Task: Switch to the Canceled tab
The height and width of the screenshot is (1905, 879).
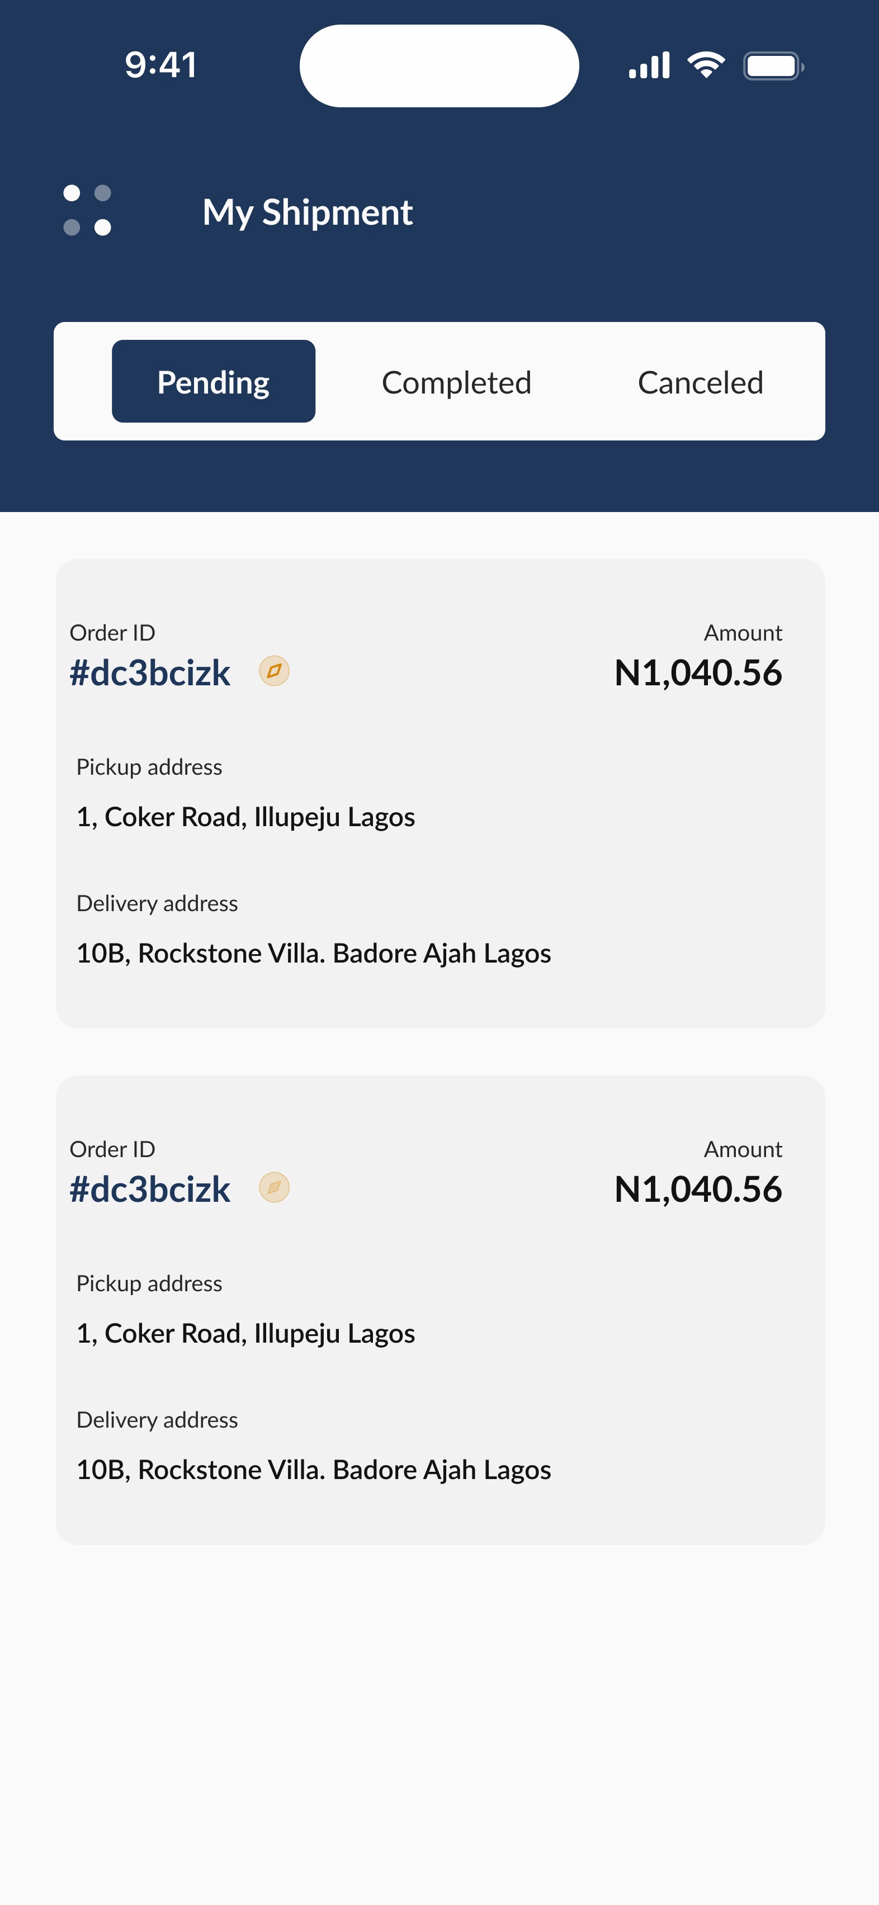Action: tap(700, 382)
